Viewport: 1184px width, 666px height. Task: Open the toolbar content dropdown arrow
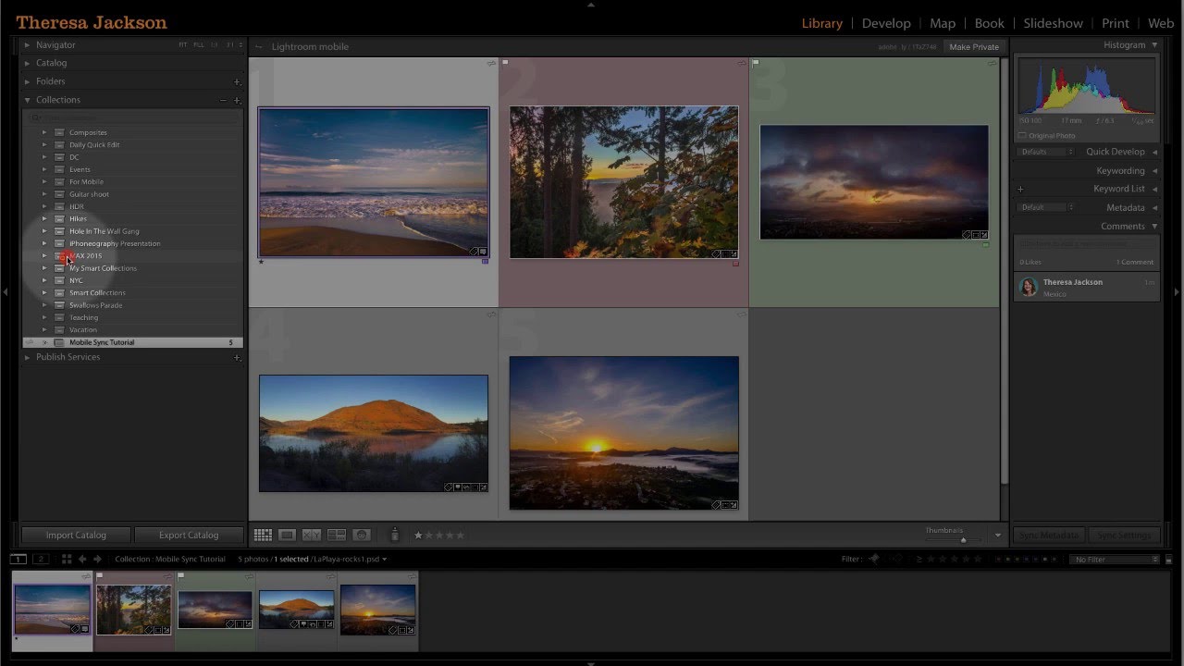(x=997, y=535)
